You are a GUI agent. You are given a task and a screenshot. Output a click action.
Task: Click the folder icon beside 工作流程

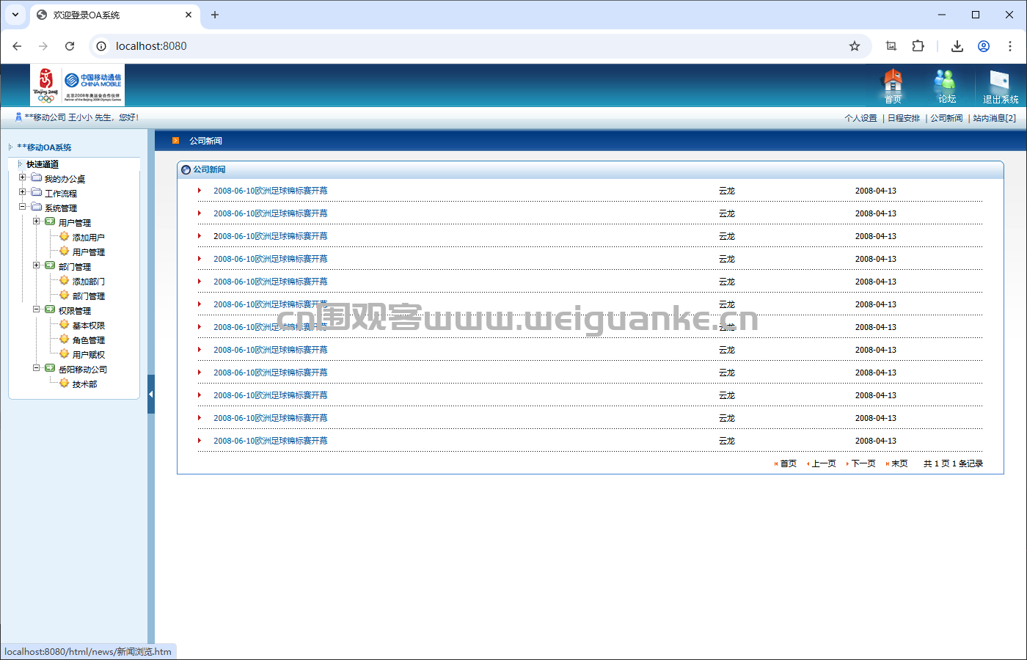(x=36, y=192)
